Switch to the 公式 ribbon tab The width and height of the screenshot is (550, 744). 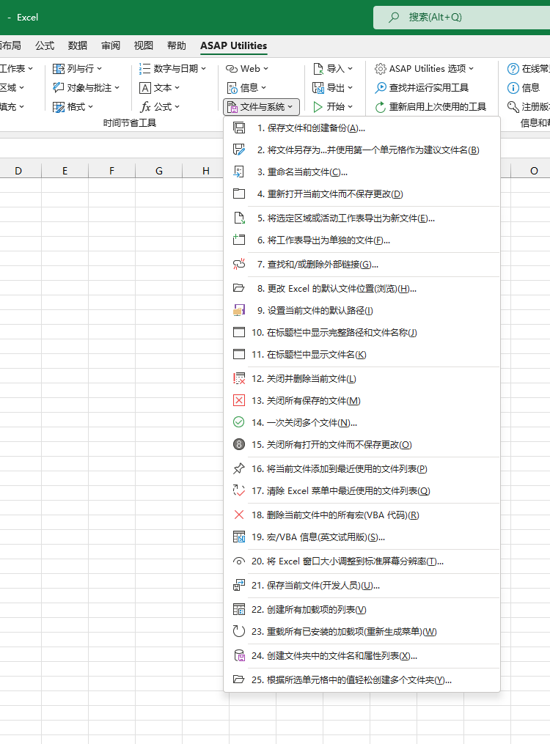[x=45, y=45]
